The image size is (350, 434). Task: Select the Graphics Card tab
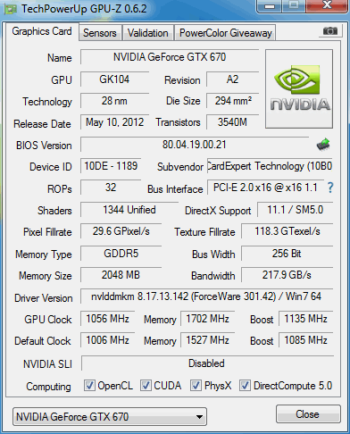(x=42, y=31)
